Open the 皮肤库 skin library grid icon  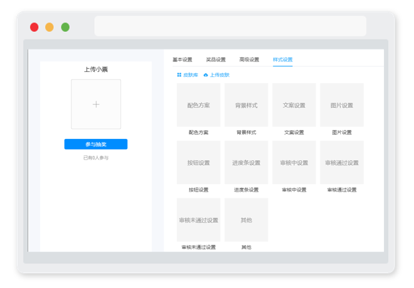[179, 75]
